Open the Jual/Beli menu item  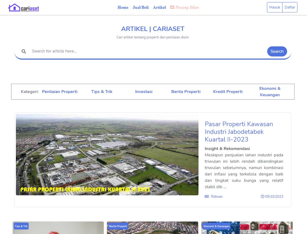[140, 7]
